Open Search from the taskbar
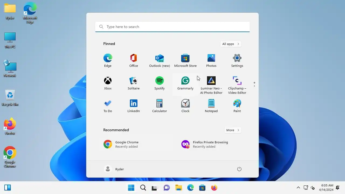 tap(143, 188)
